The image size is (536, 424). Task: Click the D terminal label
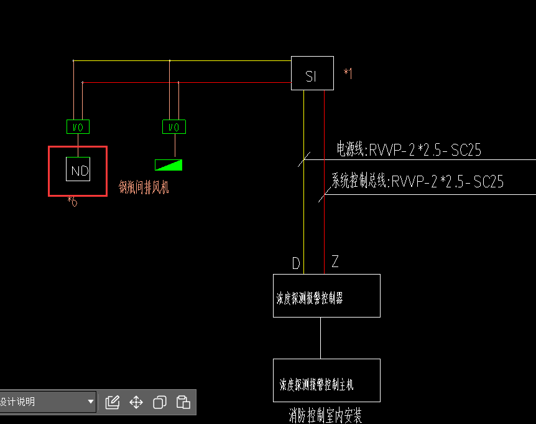pos(296,263)
